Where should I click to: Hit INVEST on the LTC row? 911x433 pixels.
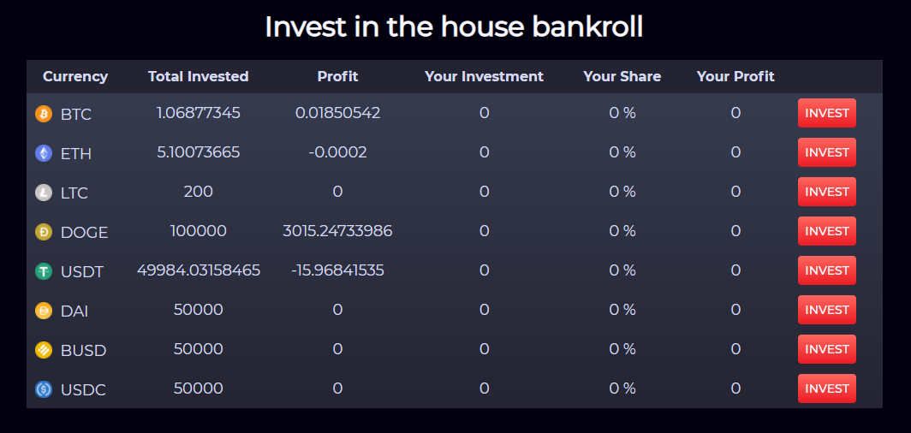(827, 193)
